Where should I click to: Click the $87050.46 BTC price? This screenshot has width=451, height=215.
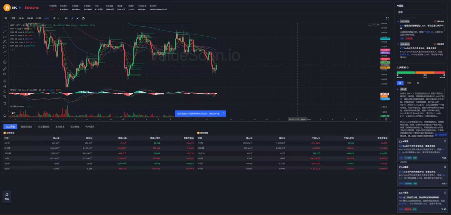tap(32, 8)
